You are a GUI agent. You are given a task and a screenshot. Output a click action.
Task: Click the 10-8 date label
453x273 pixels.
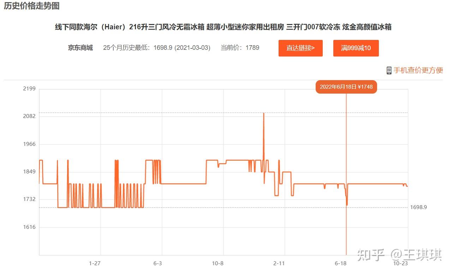[x=218, y=263]
